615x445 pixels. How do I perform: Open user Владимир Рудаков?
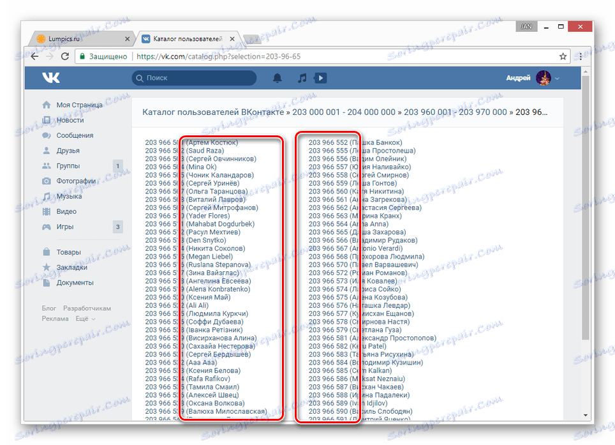363,240
